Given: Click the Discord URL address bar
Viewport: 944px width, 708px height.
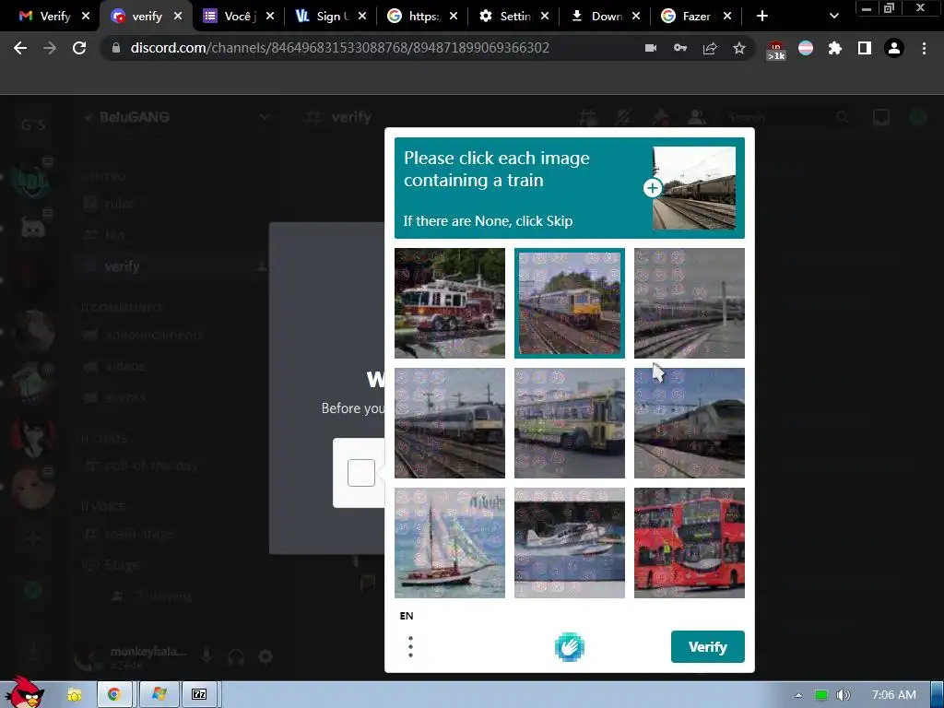Looking at the screenshot, I should tap(339, 48).
